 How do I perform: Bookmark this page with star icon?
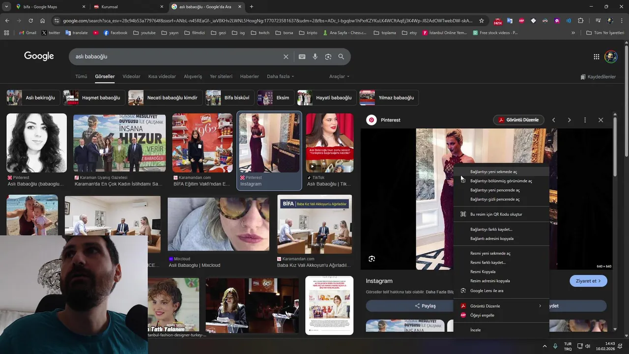coord(482,21)
